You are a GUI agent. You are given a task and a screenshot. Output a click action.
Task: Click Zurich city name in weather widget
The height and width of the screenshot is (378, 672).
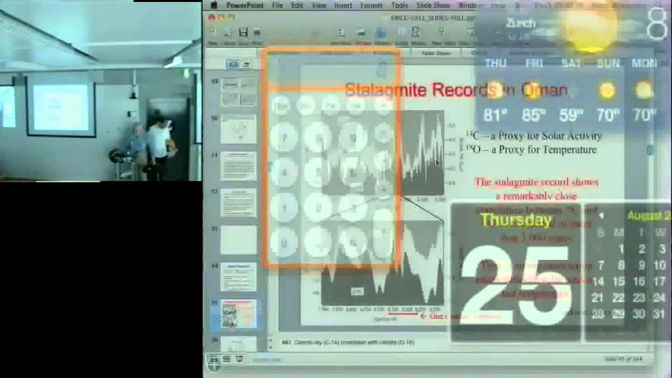point(521,23)
